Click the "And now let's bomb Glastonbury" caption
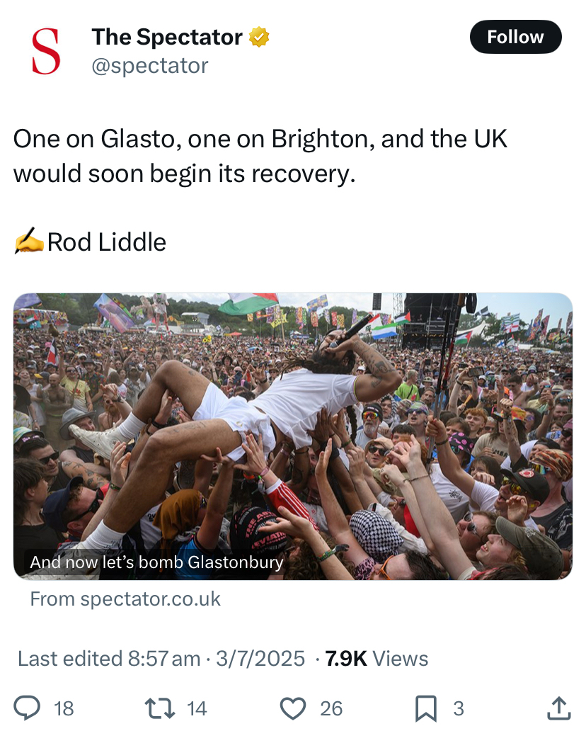This screenshot has width=586, height=748. point(156,562)
